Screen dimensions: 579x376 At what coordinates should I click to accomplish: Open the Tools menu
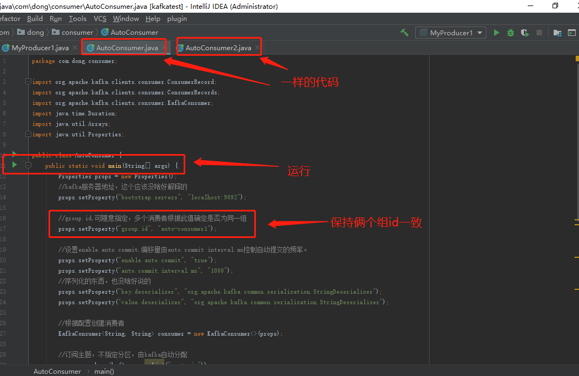[78, 18]
